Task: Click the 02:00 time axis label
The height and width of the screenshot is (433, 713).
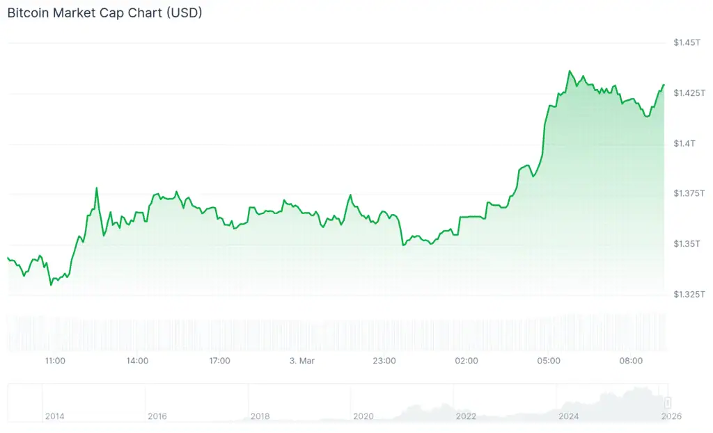Action: click(x=467, y=361)
